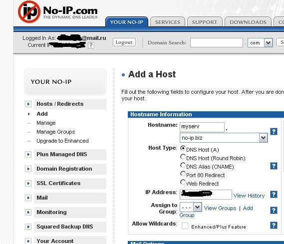This screenshot has width=284, height=244.
Task: Click the help icon next to Current IP
Action: 91,45
